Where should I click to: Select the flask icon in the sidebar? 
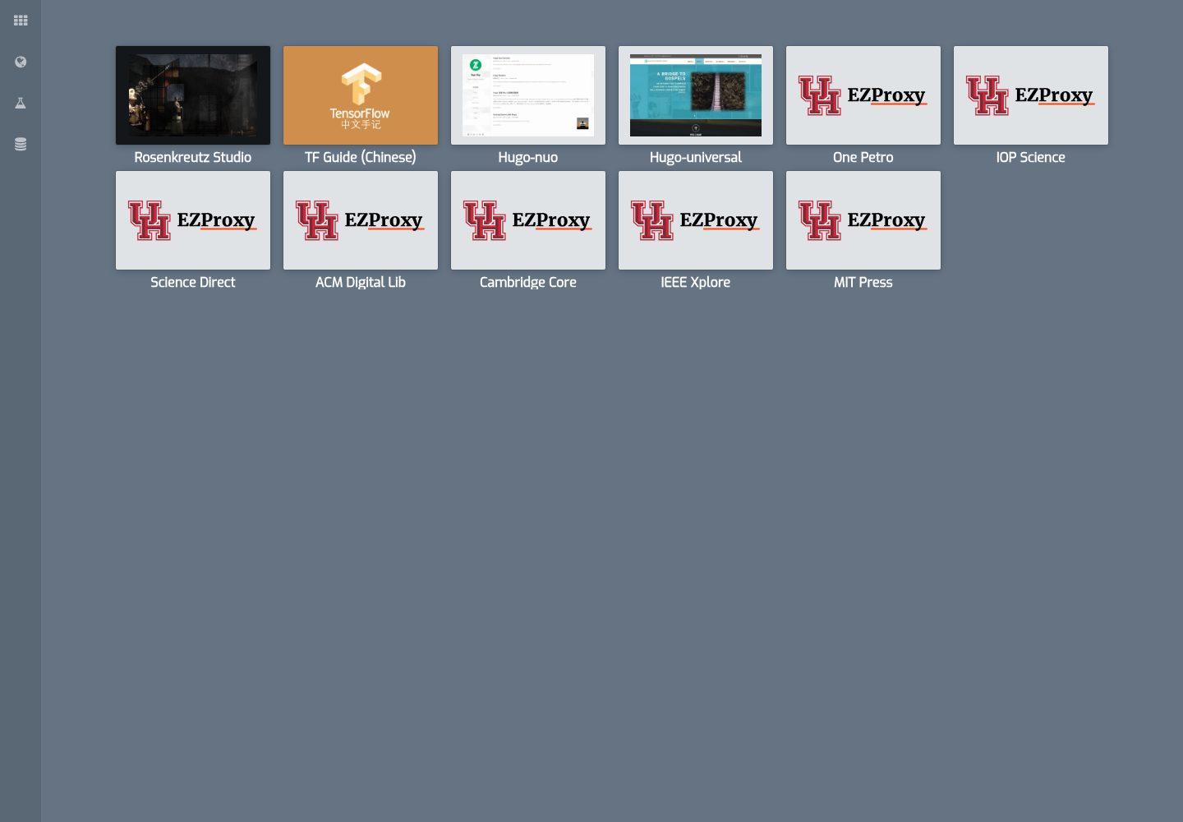[21, 103]
